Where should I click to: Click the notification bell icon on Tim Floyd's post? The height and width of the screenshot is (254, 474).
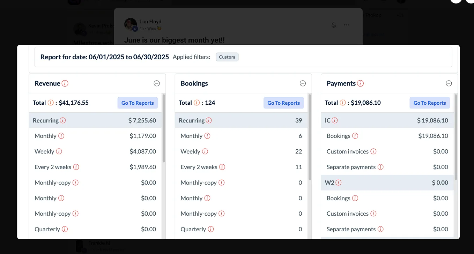[334, 25]
